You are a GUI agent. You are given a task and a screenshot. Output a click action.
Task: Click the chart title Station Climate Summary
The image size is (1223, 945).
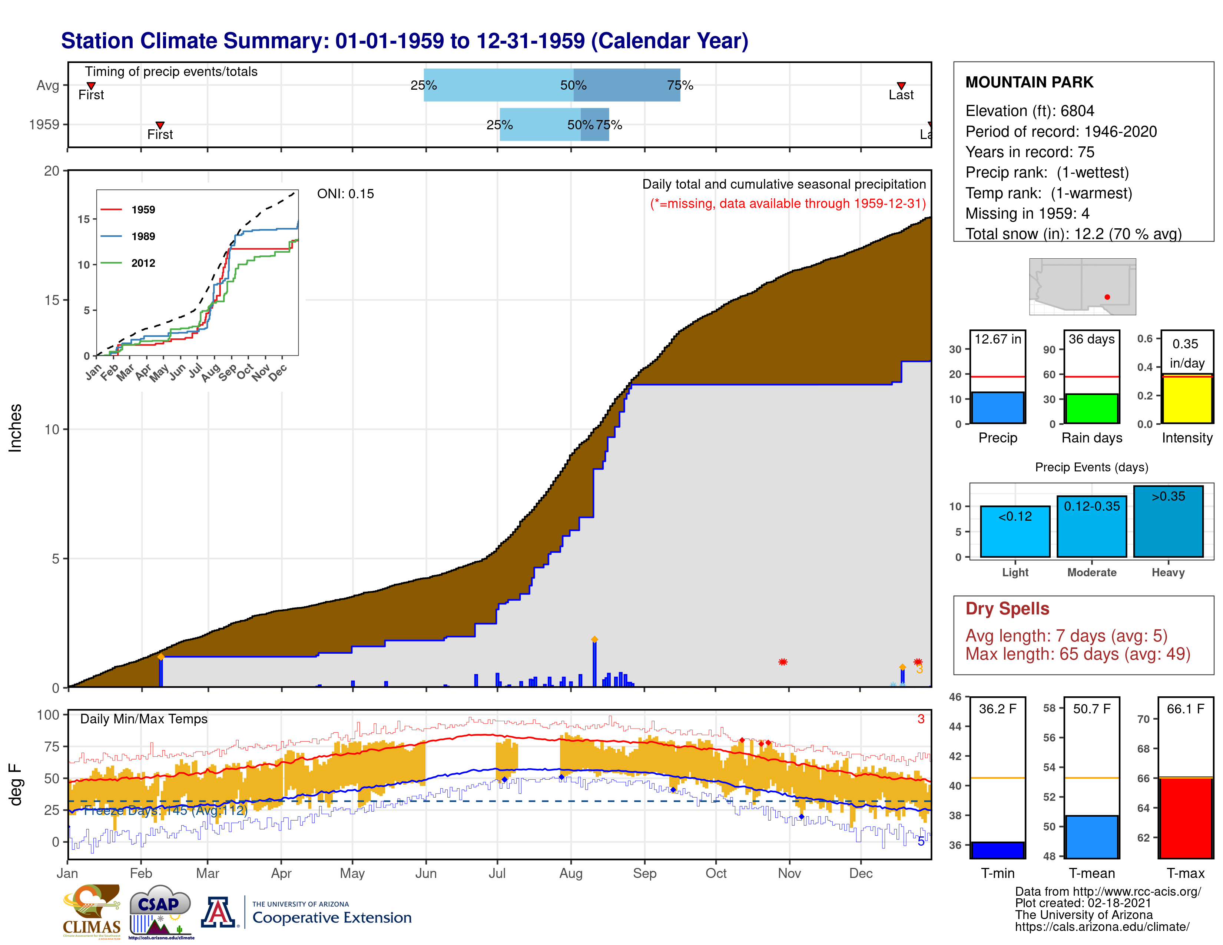[x=404, y=41]
